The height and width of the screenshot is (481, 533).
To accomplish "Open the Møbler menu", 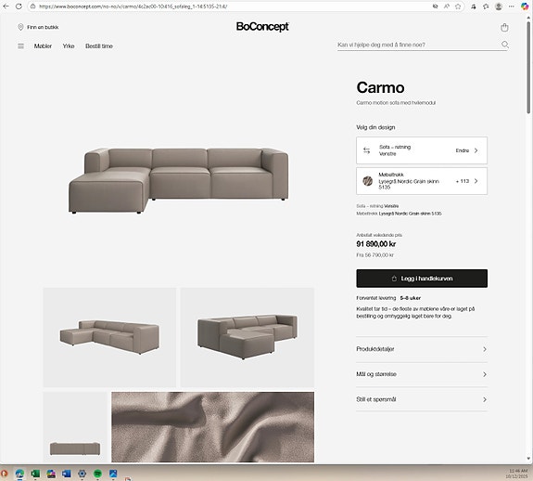I will pos(43,45).
